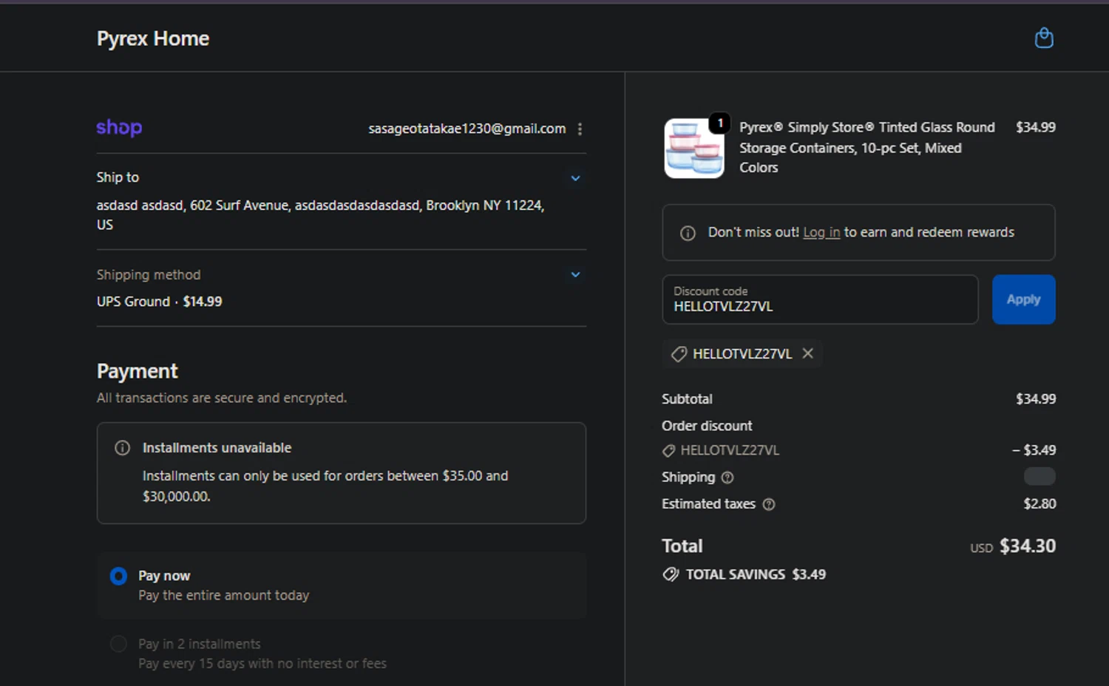Image resolution: width=1109 pixels, height=686 pixels.
Task: Click the estimated taxes value $2.80
Action: 1040,504
